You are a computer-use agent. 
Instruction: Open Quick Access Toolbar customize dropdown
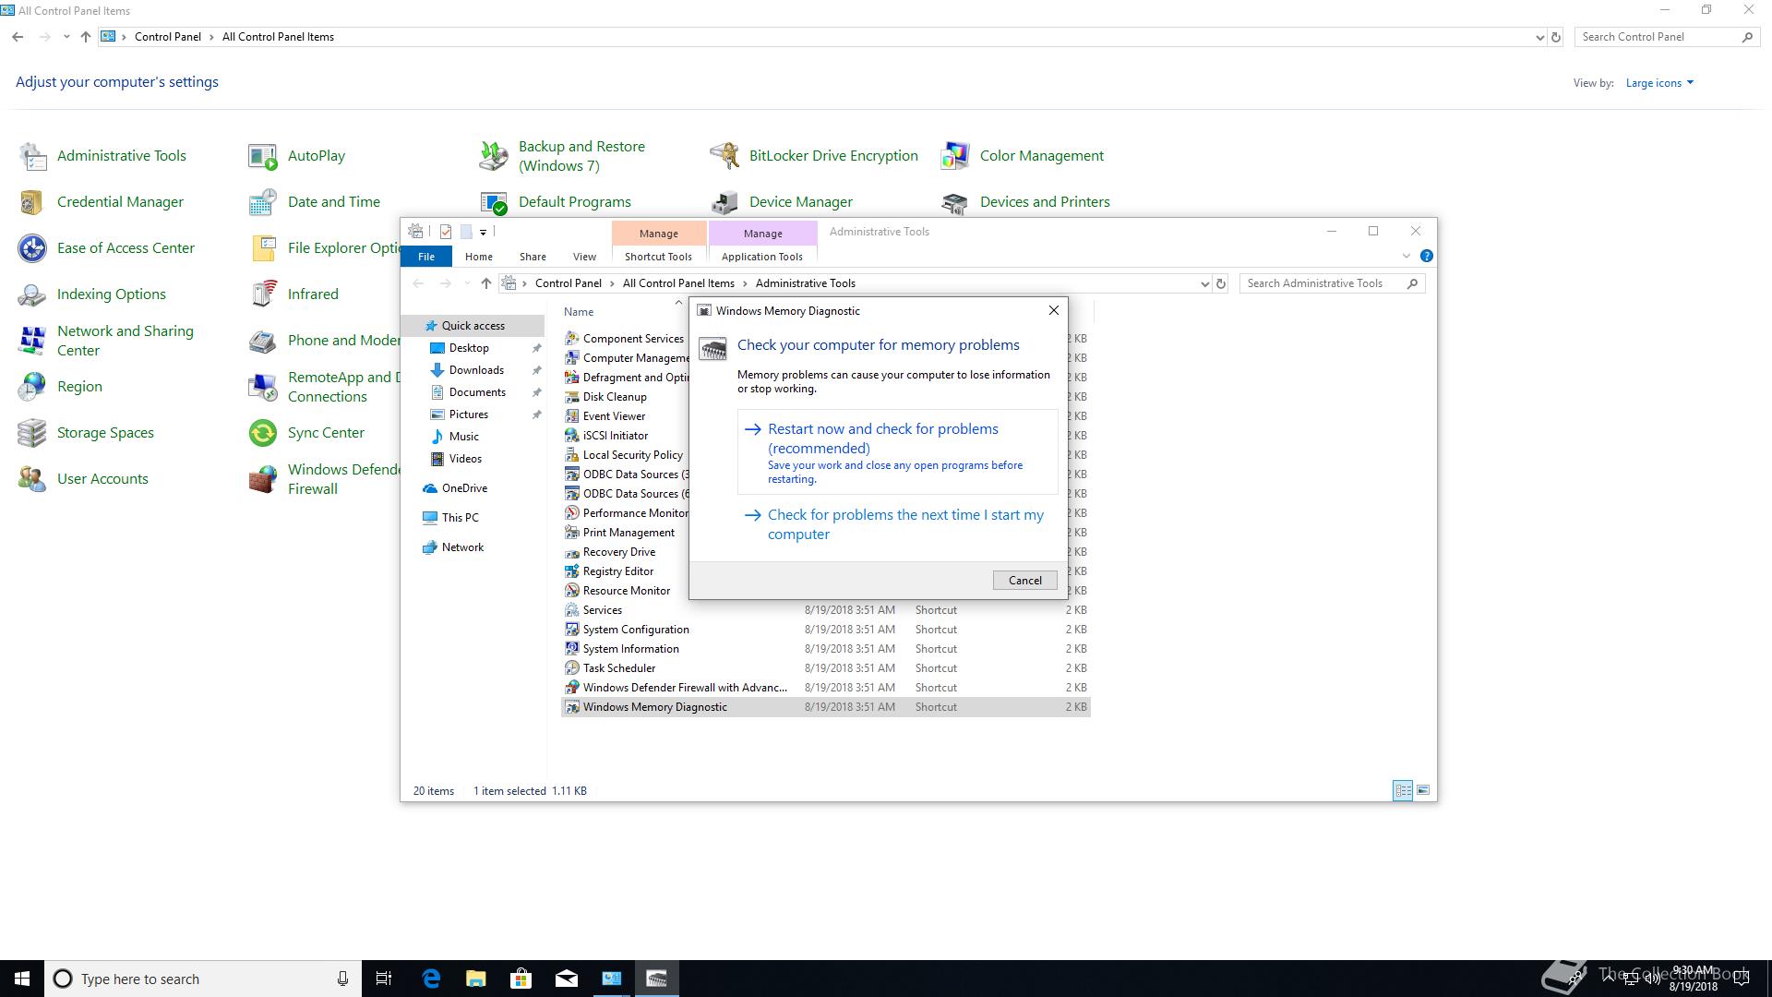[483, 232]
